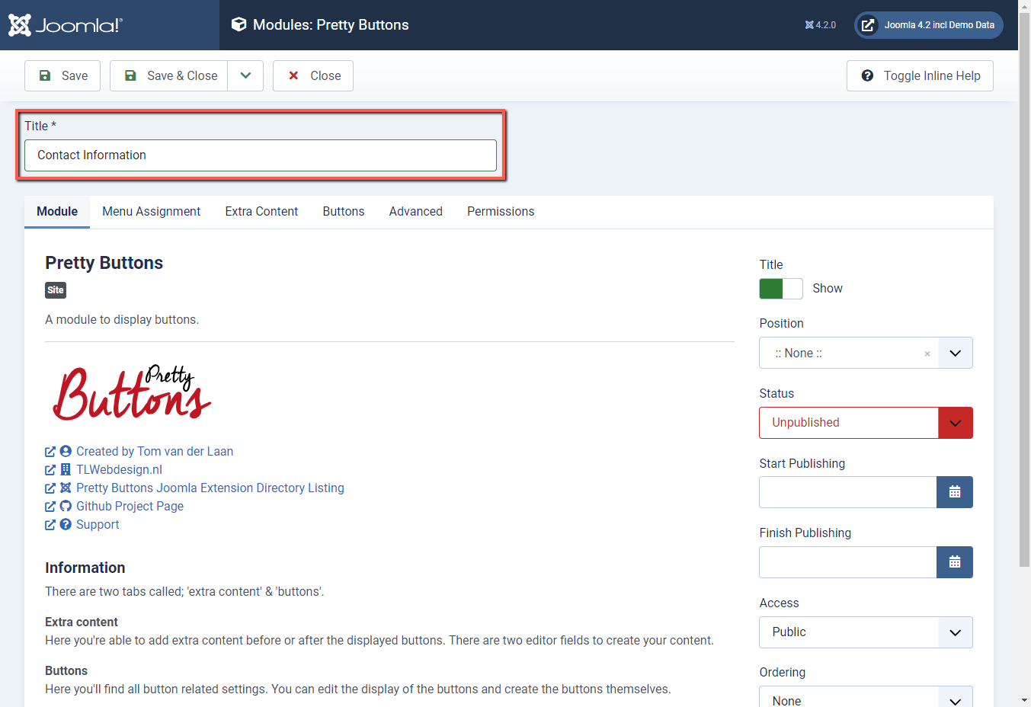Click inside the Title input containing Contact Information

[x=261, y=155]
